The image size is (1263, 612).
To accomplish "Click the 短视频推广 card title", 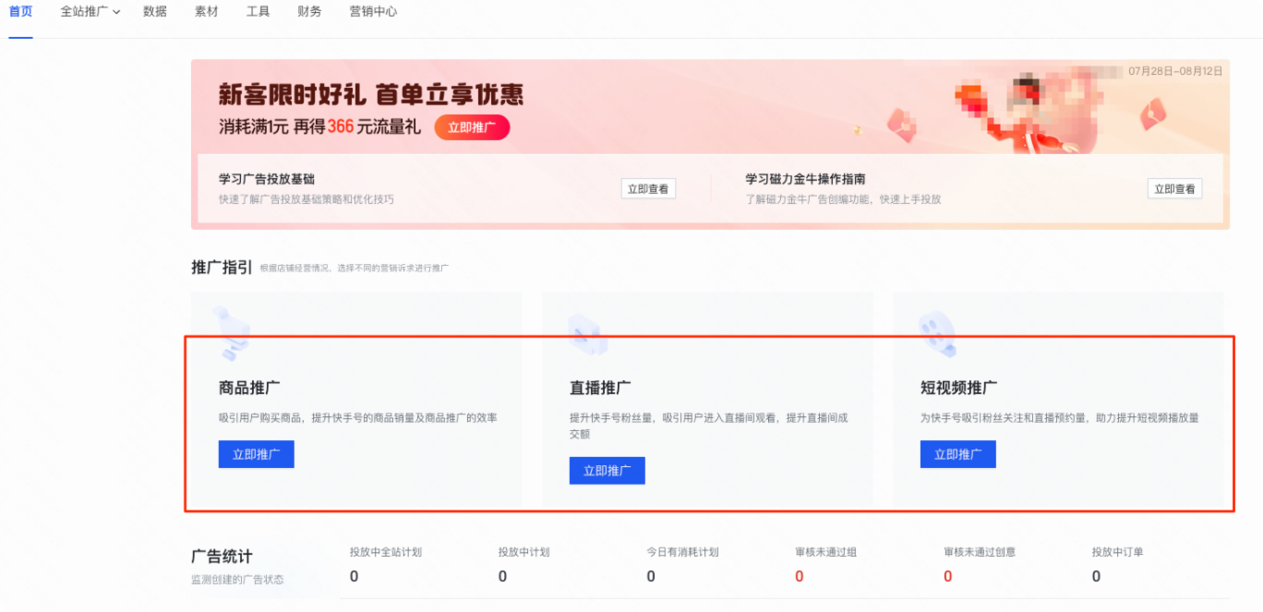I will [959, 388].
